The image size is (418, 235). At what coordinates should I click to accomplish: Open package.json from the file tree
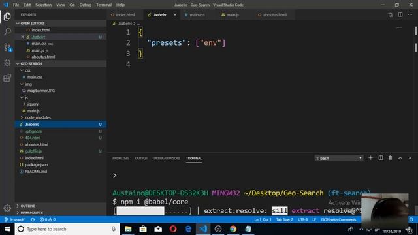click(x=61, y=164)
